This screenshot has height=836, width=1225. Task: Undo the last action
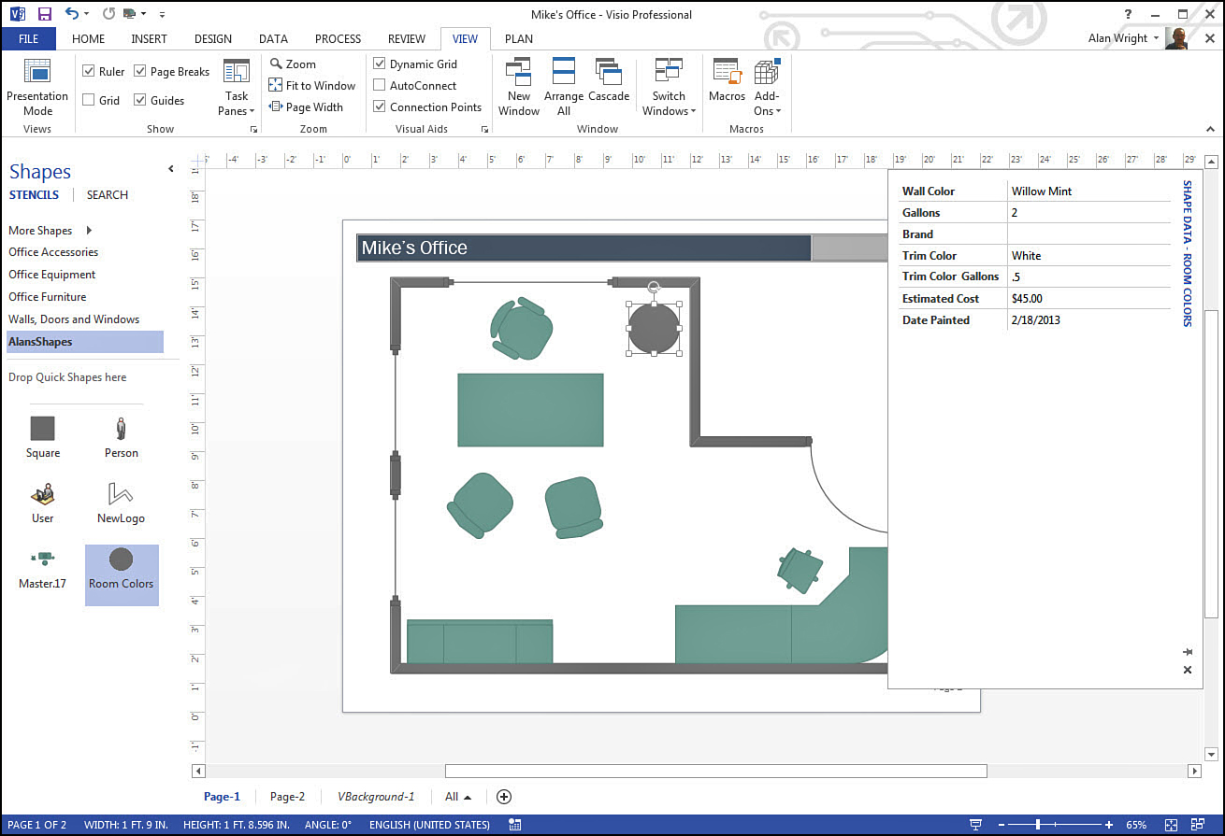[x=73, y=14]
